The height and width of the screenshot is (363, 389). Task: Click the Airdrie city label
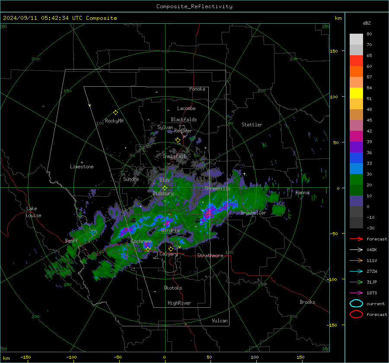pyautogui.click(x=170, y=230)
